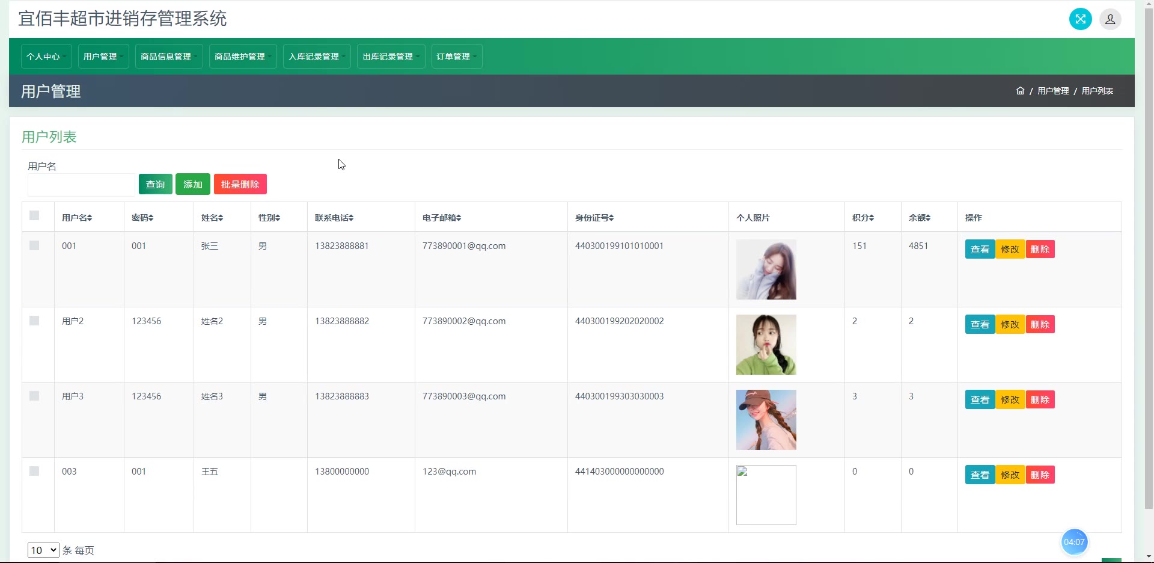Expand the 出库记录管理 menu

[391, 57]
